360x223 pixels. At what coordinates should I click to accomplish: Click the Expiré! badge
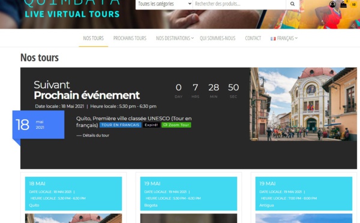[x=151, y=125]
